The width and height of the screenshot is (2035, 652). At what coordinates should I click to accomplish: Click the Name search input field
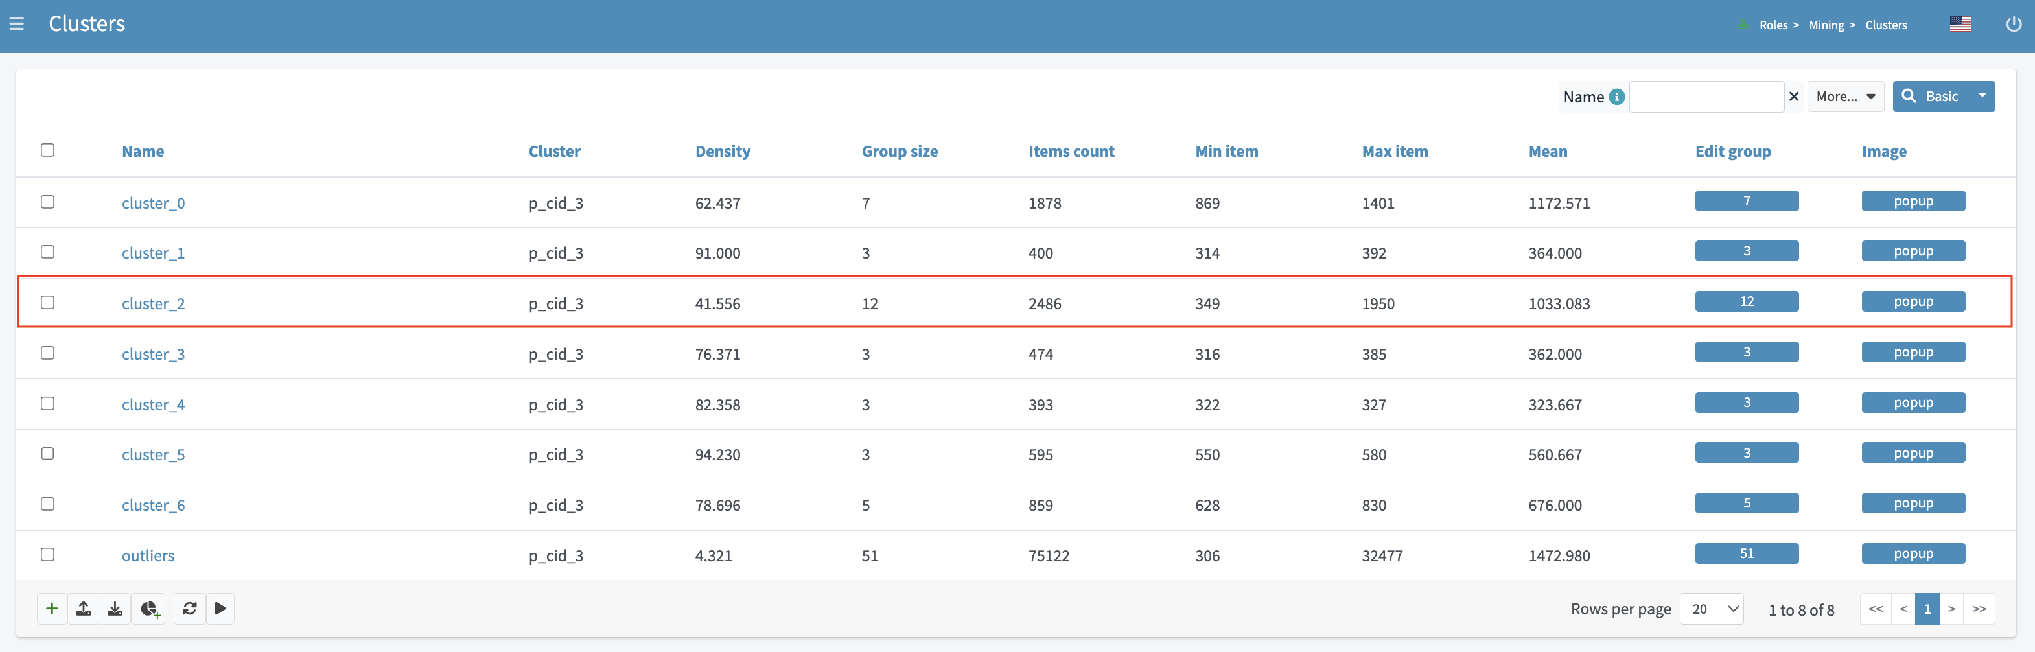[x=1706, y=97]
